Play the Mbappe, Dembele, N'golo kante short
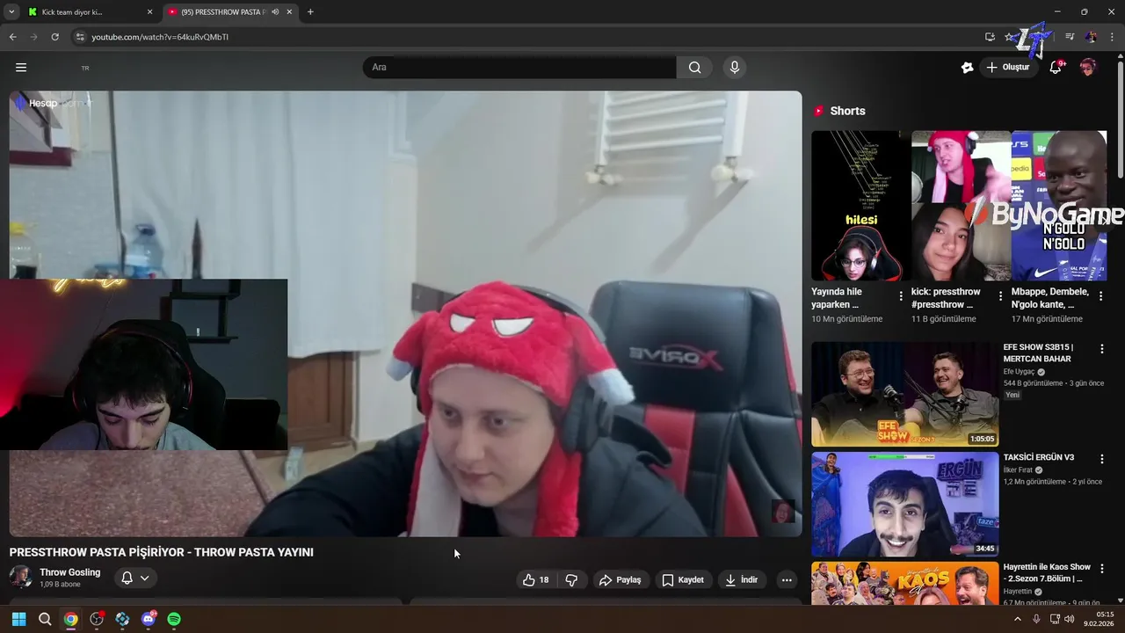1125x633 pixels. [x=1059, y=206]
